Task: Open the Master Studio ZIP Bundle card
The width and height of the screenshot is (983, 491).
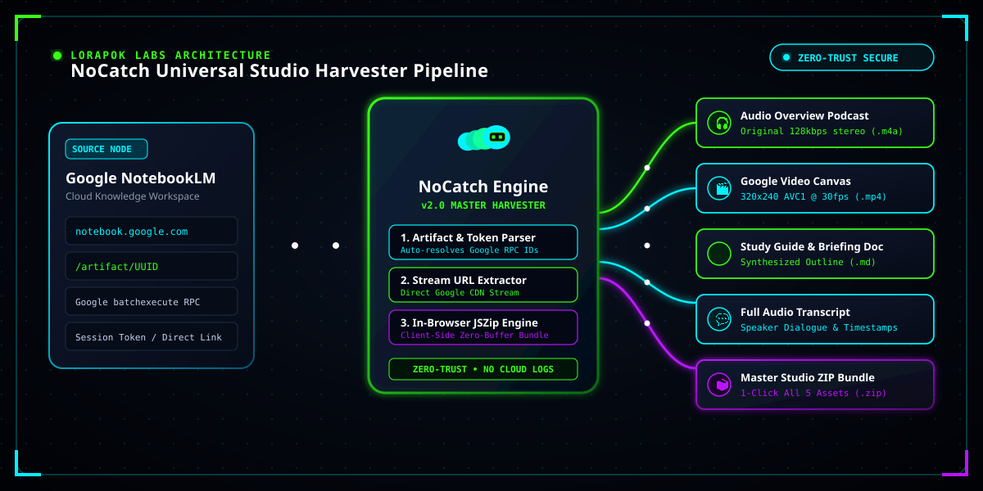Action: [815, 385]
